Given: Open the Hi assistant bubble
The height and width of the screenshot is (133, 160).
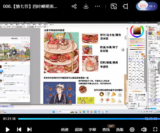Looking at the screenshot, I should coord(147,6).
